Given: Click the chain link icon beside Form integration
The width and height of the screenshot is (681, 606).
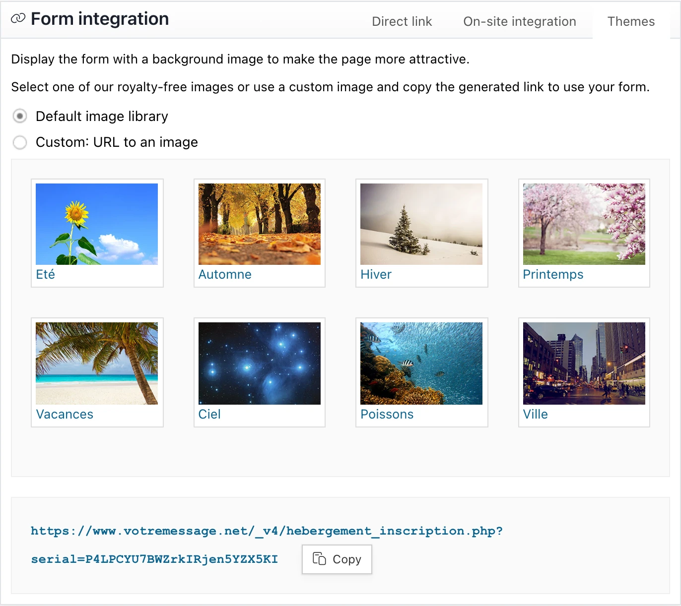Looking at the screenshot, I should point(18,19).
